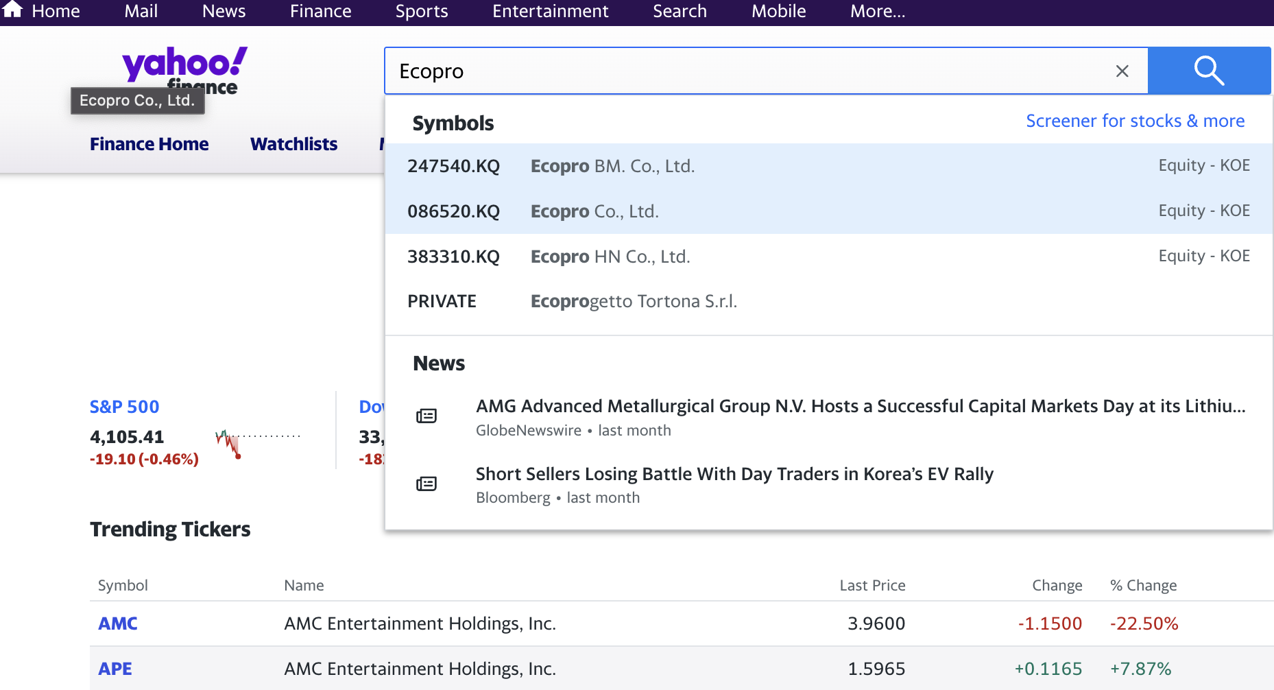Click the Trending Tickers heading

170,530
